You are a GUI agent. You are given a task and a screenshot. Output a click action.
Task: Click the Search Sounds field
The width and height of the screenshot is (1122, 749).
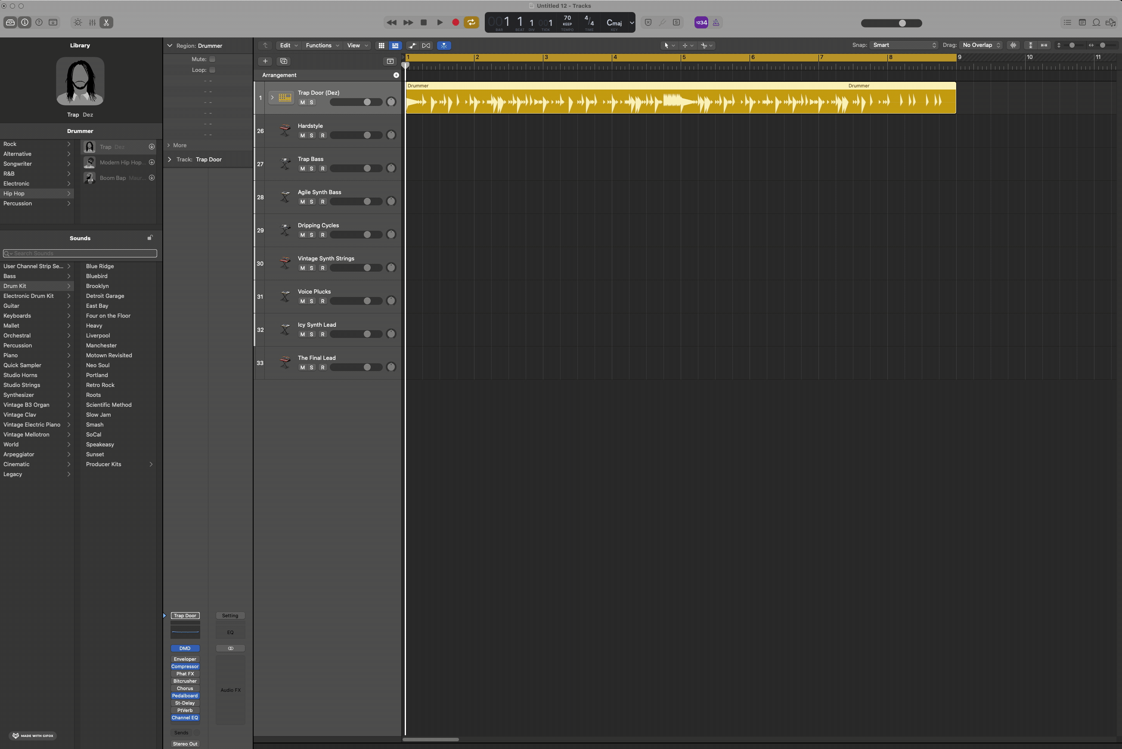coord(81,253)
